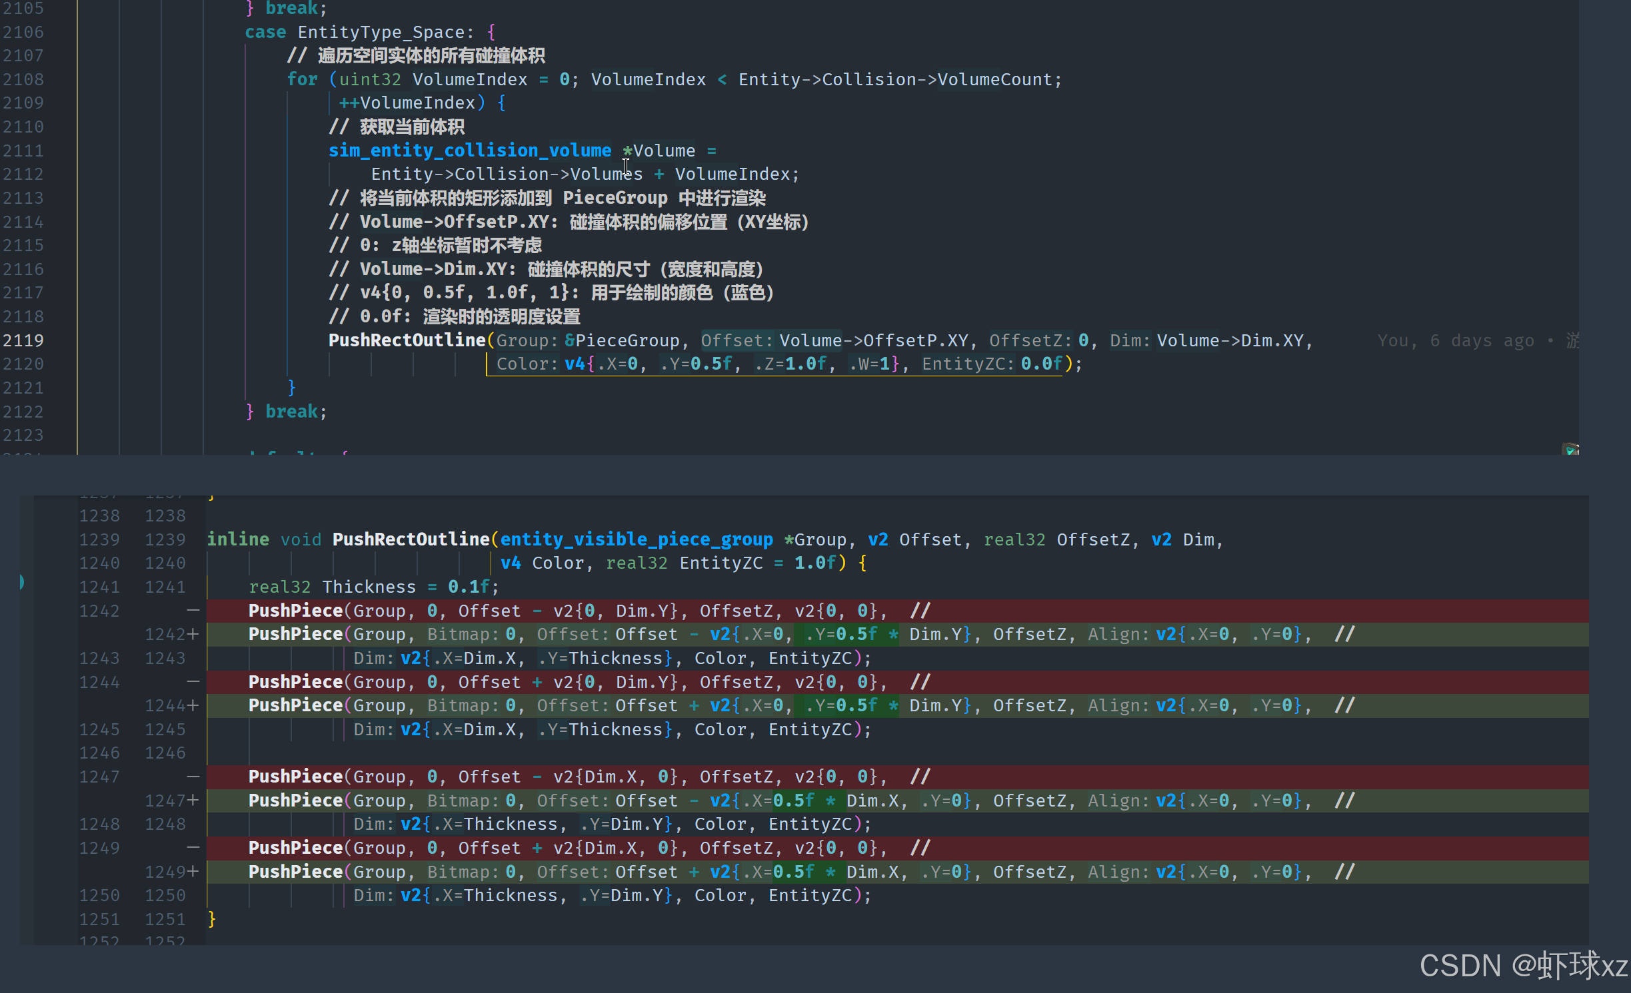The height and width of the screenshot is (993, 1631).
Task: Click Dim.X value on line 1243
Action: click(x=490, y=658)
